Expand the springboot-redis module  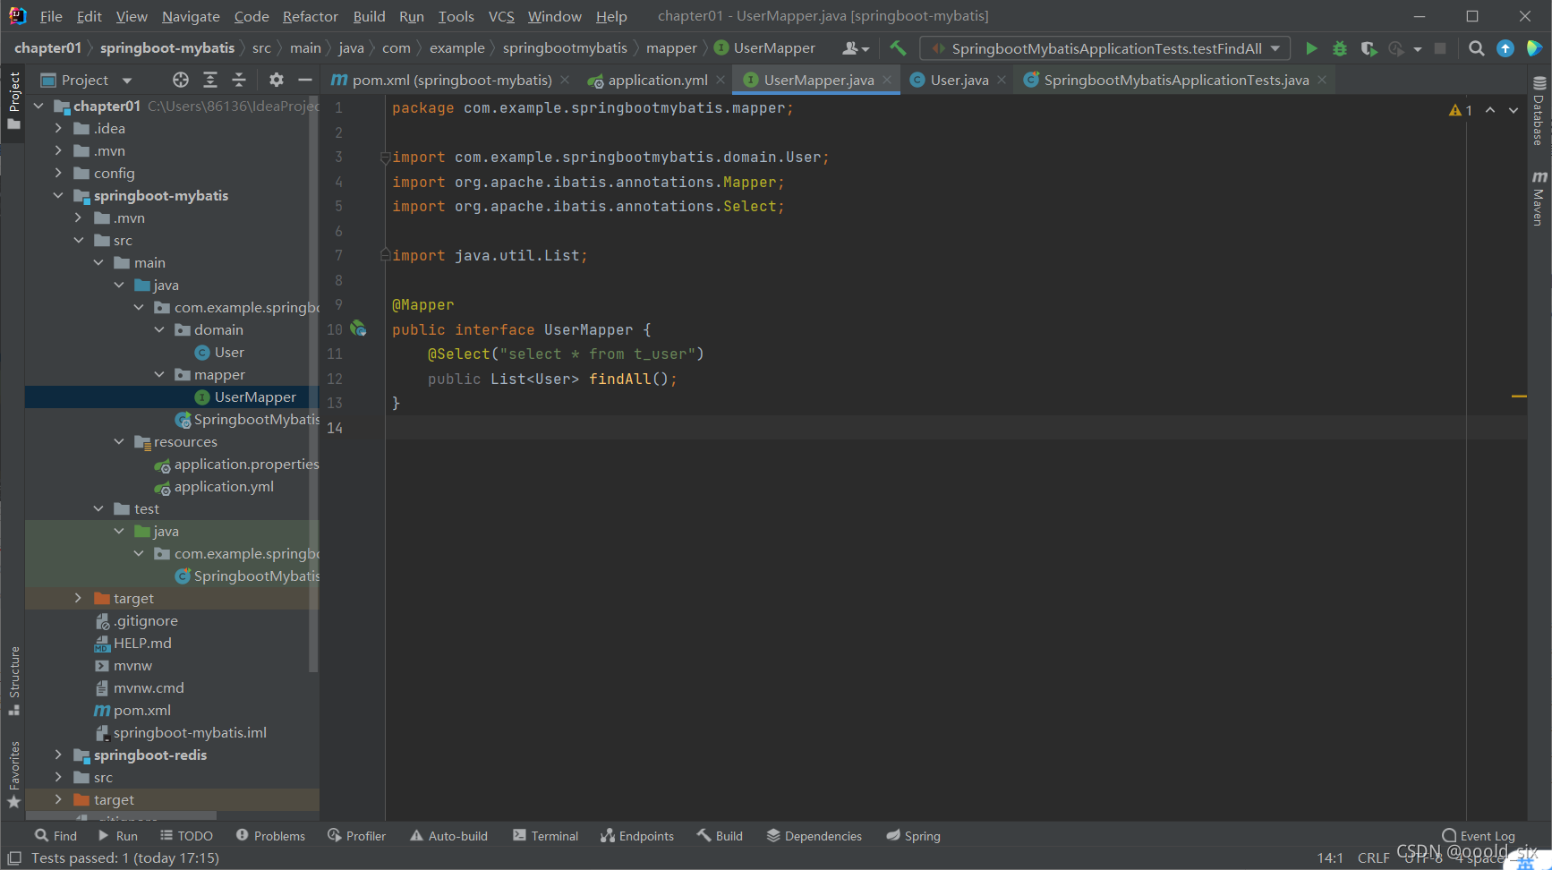(x=58, y=755)
